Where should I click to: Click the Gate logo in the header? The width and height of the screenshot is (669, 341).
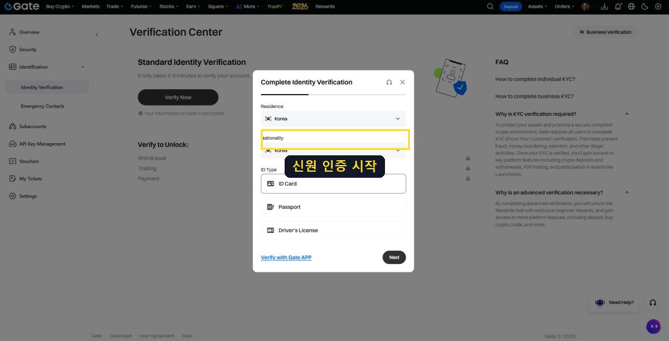tap(22, 7)
